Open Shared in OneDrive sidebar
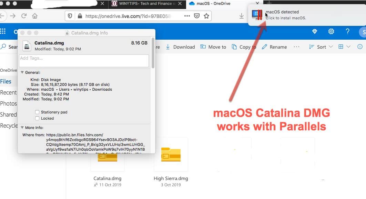The image size is (366, 199). (x=8, y=115)
